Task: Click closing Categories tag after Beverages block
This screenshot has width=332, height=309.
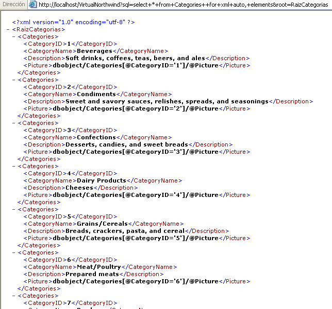Action: click(x=39, y=72)
